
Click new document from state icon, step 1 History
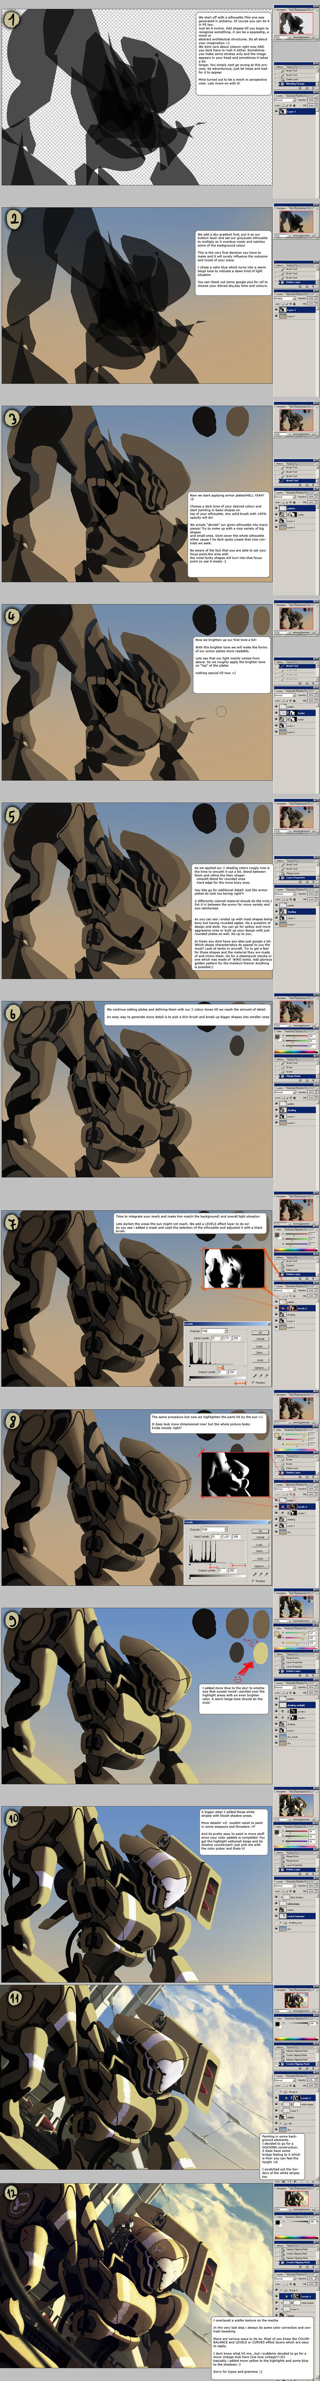click(300, 88)
